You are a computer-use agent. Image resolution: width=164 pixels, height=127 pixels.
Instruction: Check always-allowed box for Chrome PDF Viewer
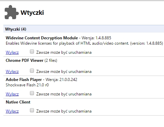(32, 71)
